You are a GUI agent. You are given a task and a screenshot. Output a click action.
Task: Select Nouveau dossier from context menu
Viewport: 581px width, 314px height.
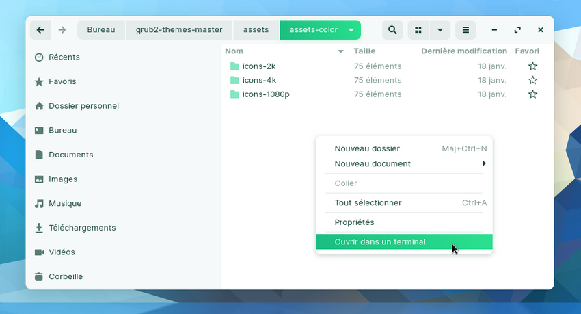tap(367, 148)
